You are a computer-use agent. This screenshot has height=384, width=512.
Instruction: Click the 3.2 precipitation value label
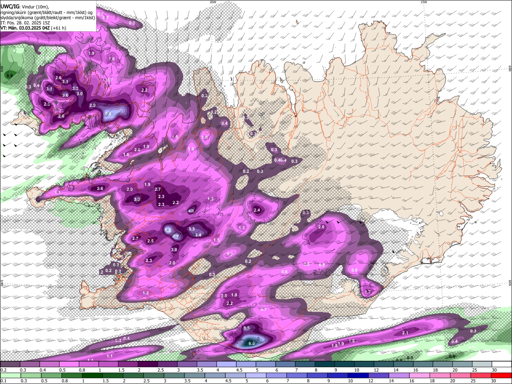pos(75,88)
